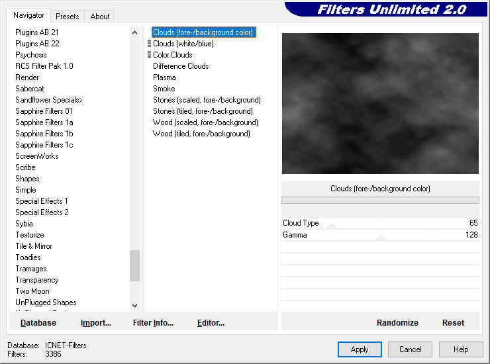Click the Import... button
Image resolution: width=490 pixels, height=364 pixels.
point(96,322)
